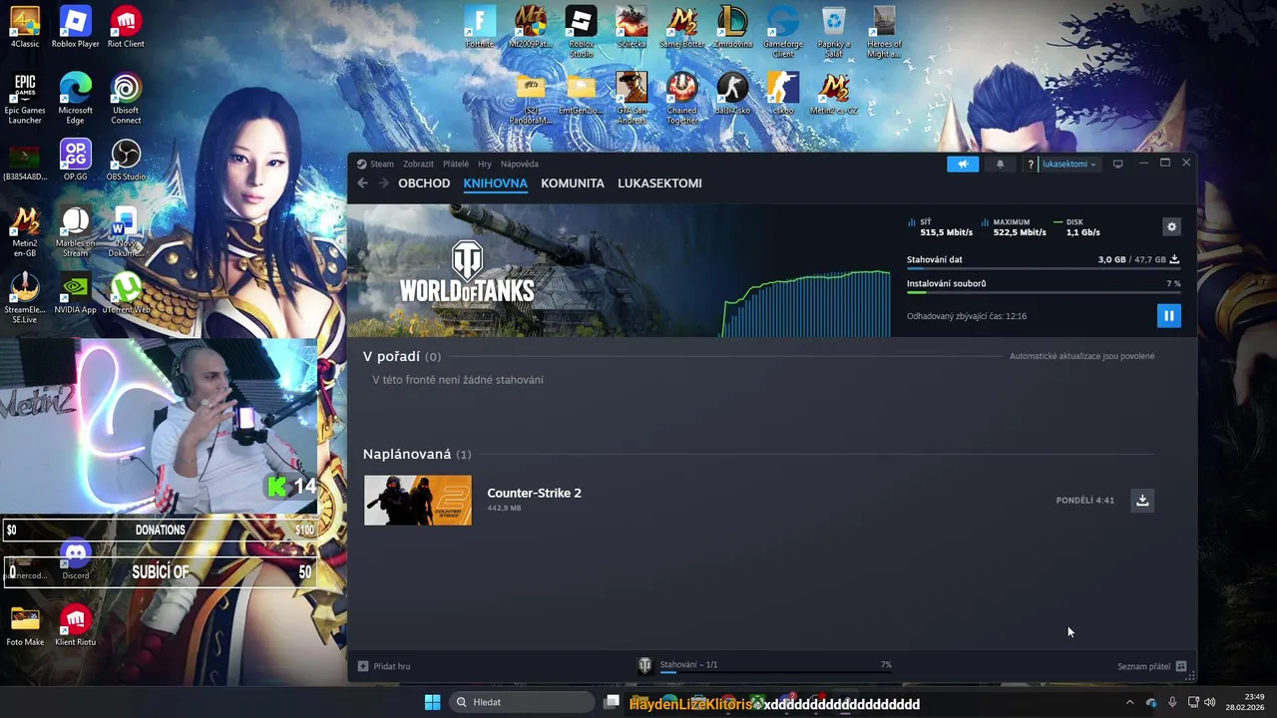Viewport: 1277px width, 718px height.
Task: Open the 4Classic desktop shortcut
Action: pos(25,27)
